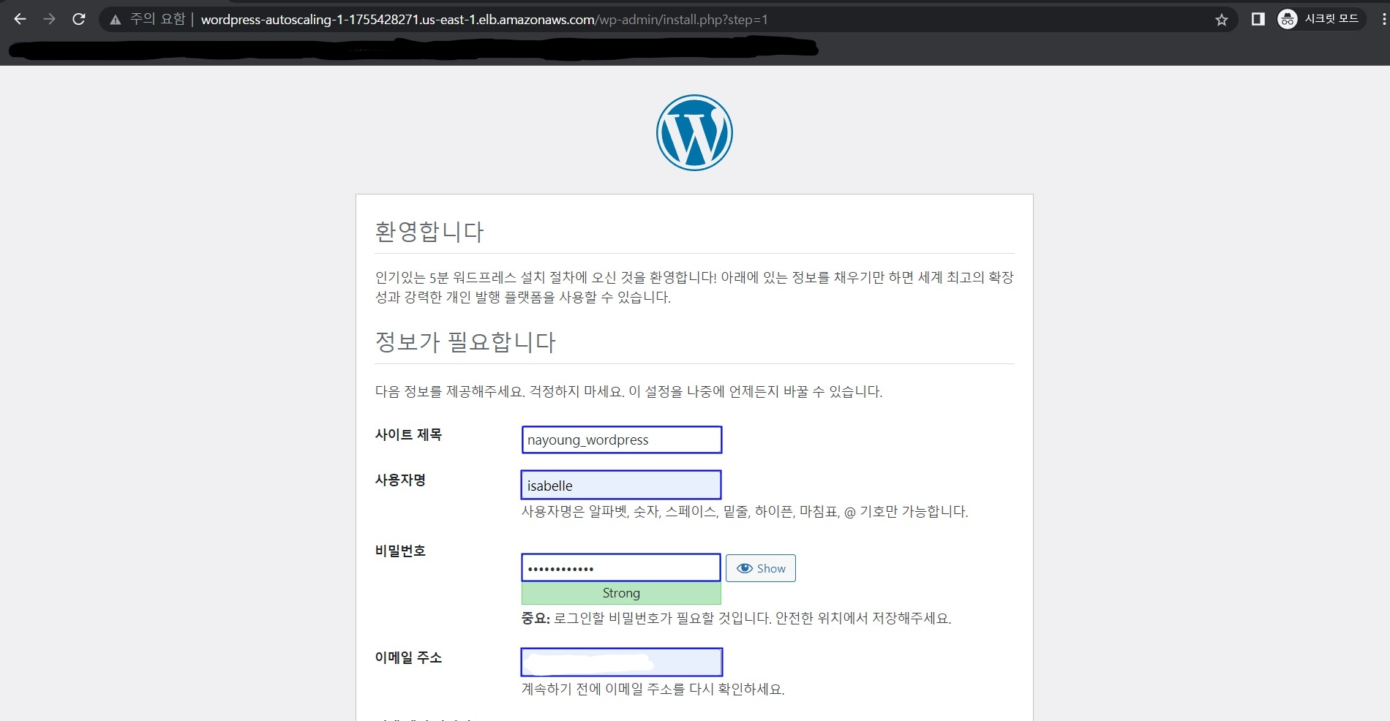Viewport: 1390px width, 721px height.
Task: Click the not-secure warning triangle icon
Action: pos(116,20)
